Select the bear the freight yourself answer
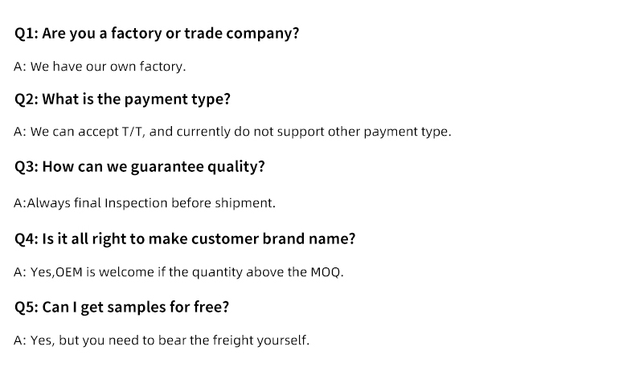The height and width of the screenshot is (371, 635). [x=162, y=340]
